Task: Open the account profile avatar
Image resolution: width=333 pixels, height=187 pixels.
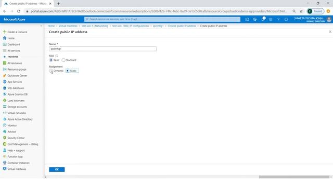Action: (329, 19)
